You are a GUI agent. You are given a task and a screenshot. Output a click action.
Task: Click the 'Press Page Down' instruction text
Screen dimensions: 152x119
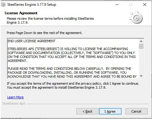(45, 33)
